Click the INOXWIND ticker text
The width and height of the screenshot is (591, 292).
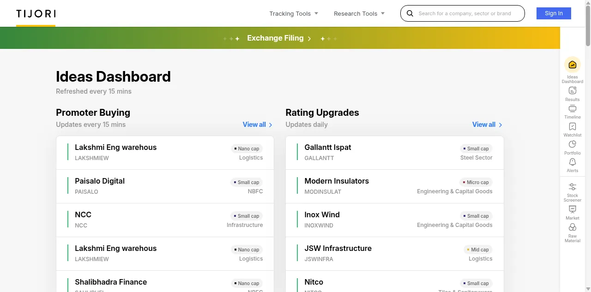[319, 226]
